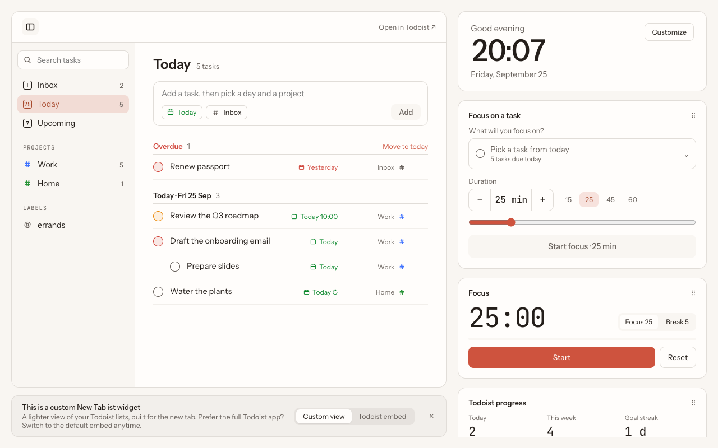Click the Start focus 25 min button

point(582,246)
